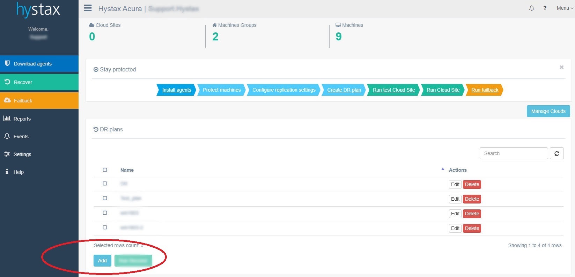Screen dimensions: 575x277
Task: Follow the Run failback link
Action: (485, 90)
